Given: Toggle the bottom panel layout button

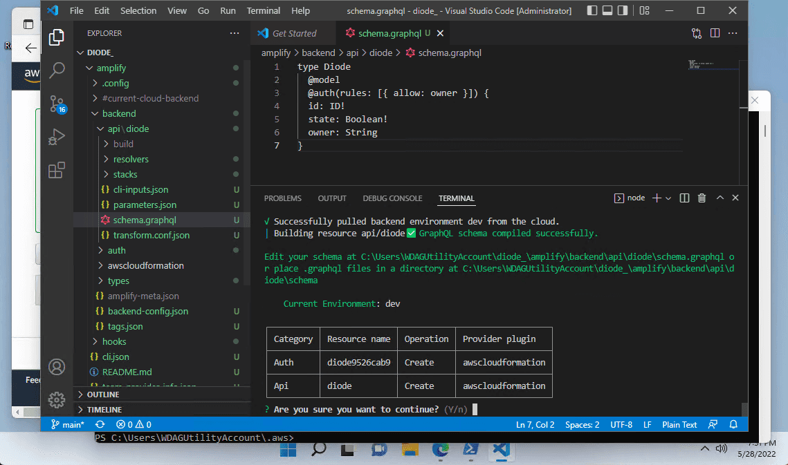Looking at the screenshot, I should 607,10.
